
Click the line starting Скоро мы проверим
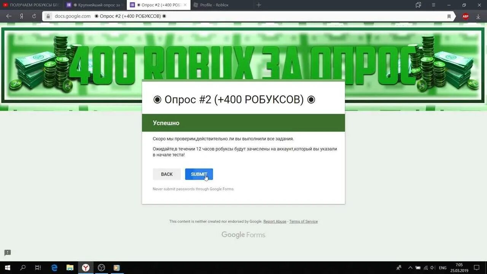click(x=223, y=139)
